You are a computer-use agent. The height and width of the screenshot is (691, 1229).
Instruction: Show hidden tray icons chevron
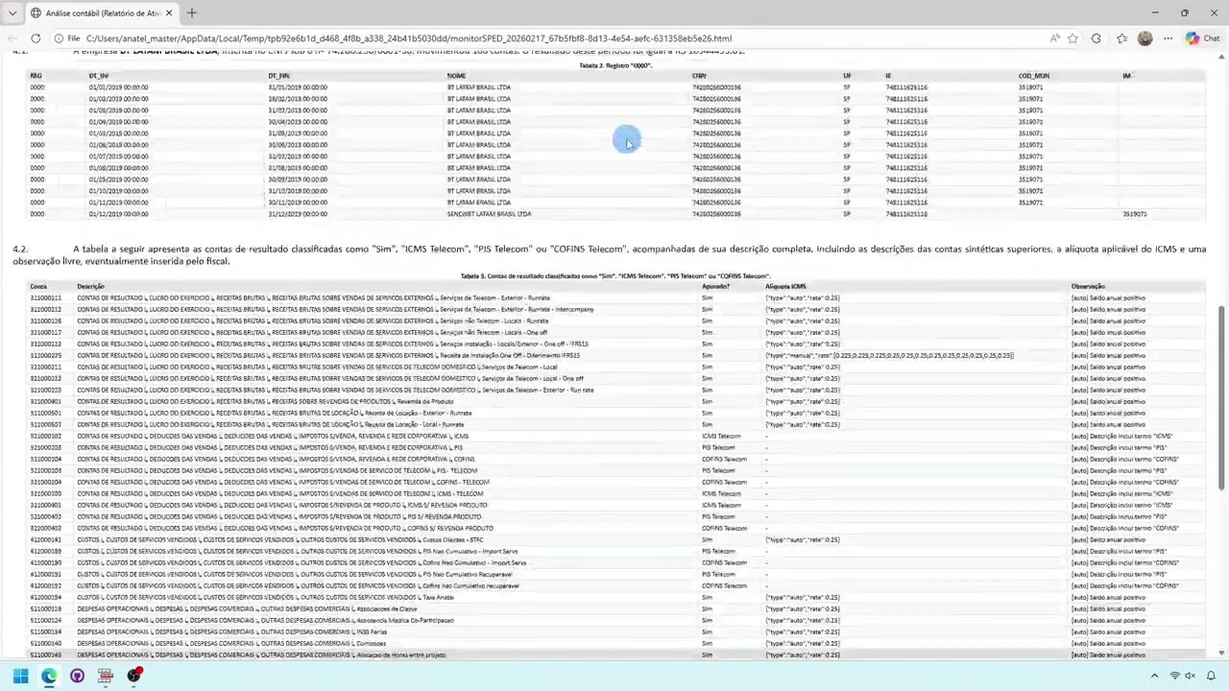[1154, 676]
